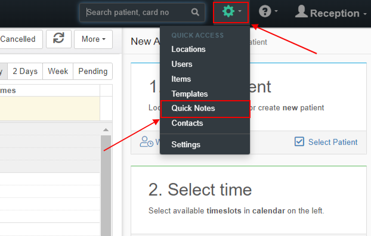Open the Reception user dropdown
This screenshot has height=236, width=371.
[x=331, y=13]
